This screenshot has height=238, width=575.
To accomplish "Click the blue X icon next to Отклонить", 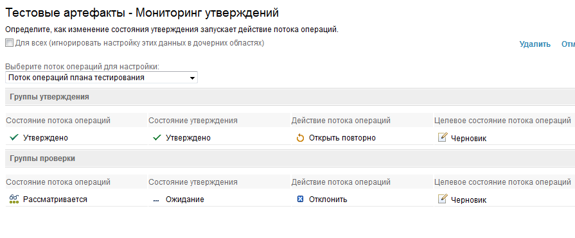I will pyautogui.click(x=300, y=199).
